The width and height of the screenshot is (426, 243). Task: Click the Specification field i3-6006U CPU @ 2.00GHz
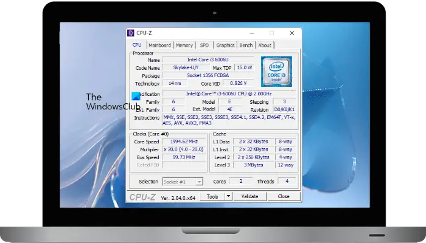pyautogui.click(x=229, y=94)
